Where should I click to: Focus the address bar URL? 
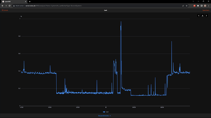54,6
